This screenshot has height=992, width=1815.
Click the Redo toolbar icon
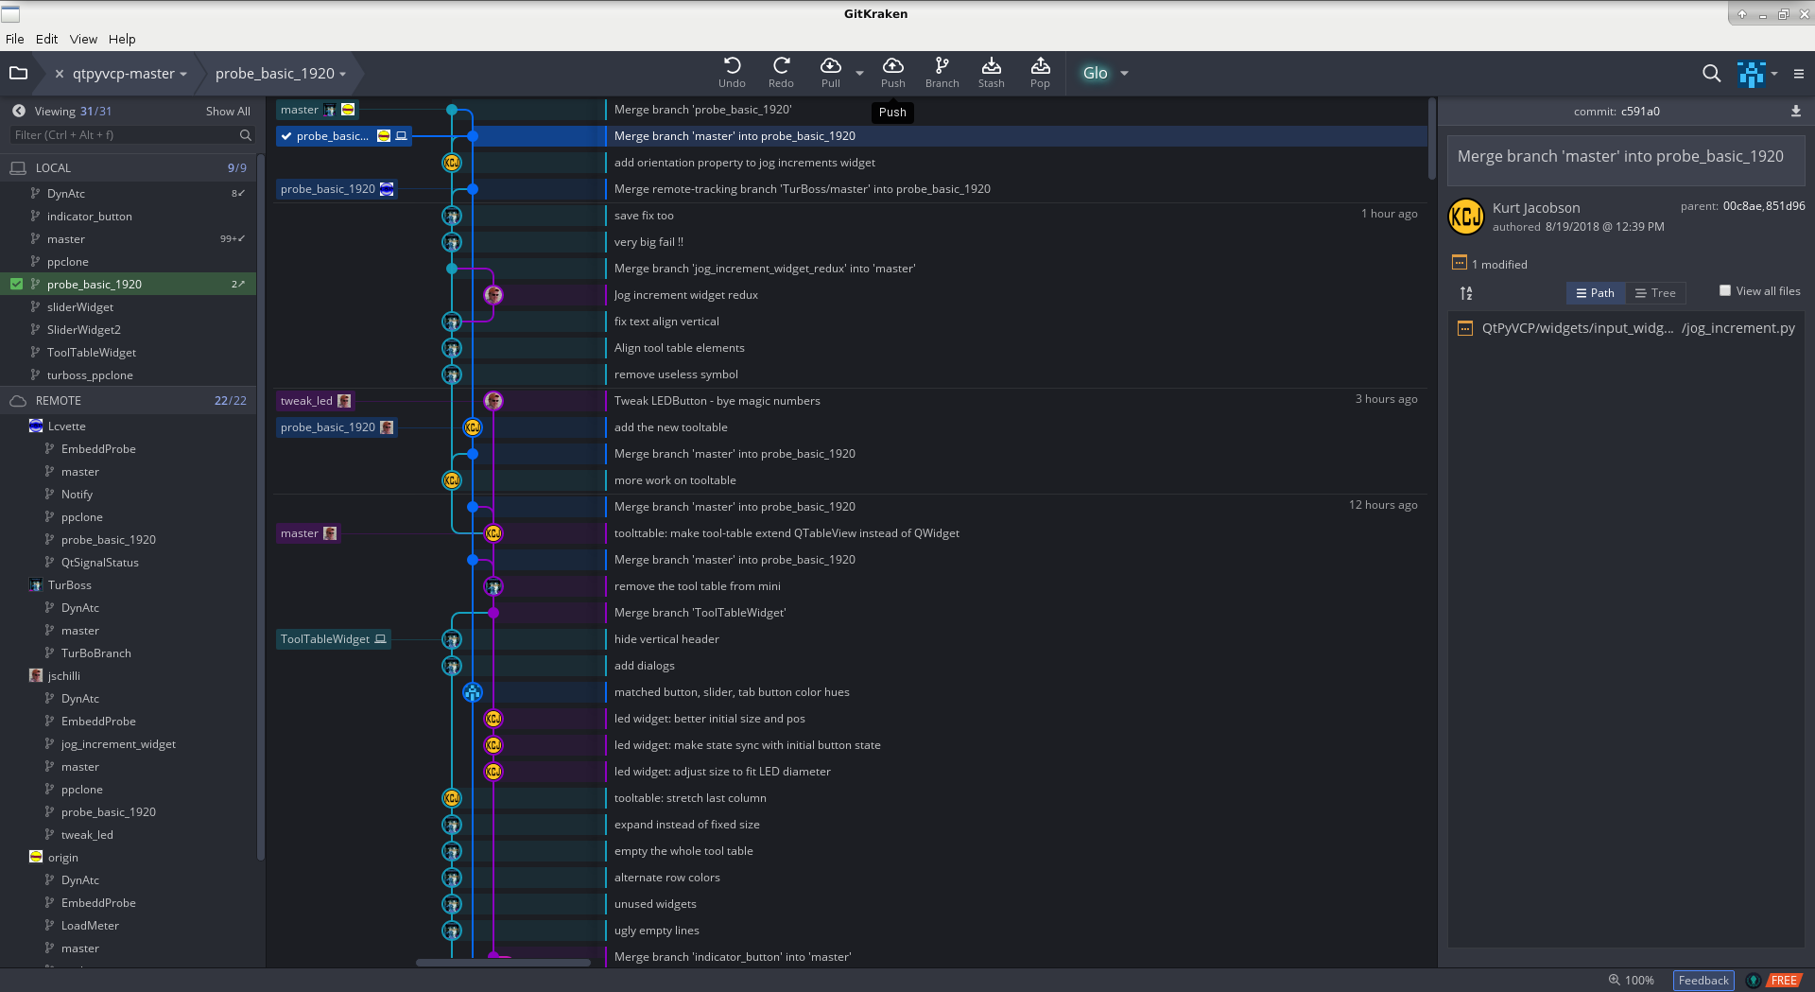781,65
